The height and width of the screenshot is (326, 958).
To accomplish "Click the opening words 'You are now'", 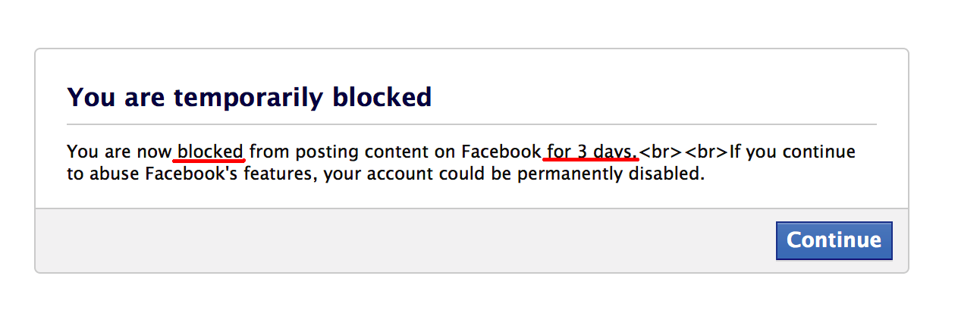I will 119,152.
